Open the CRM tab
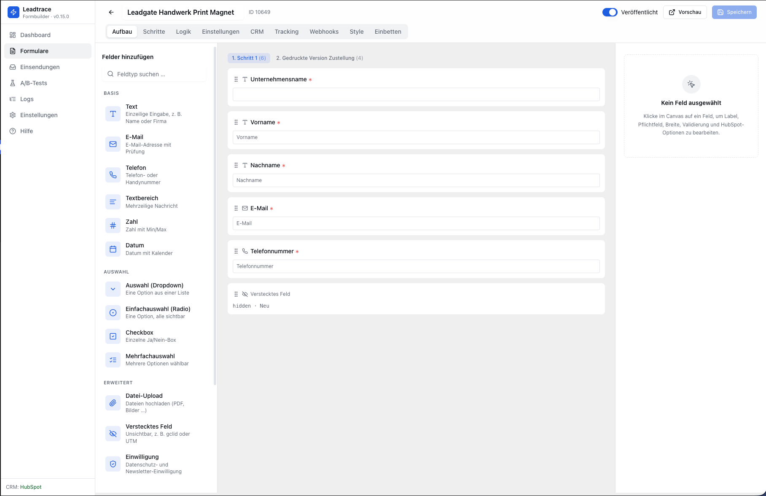The image size is (766, 496). pos(257,32)
